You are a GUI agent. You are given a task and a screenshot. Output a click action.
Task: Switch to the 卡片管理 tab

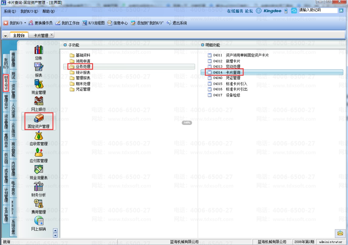click(x=41, y=35)
